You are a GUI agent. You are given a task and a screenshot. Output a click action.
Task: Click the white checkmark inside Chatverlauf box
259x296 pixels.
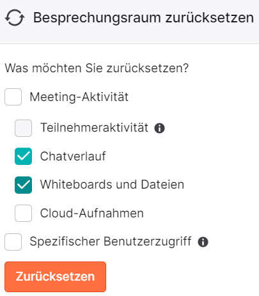[x=23, y=156]
